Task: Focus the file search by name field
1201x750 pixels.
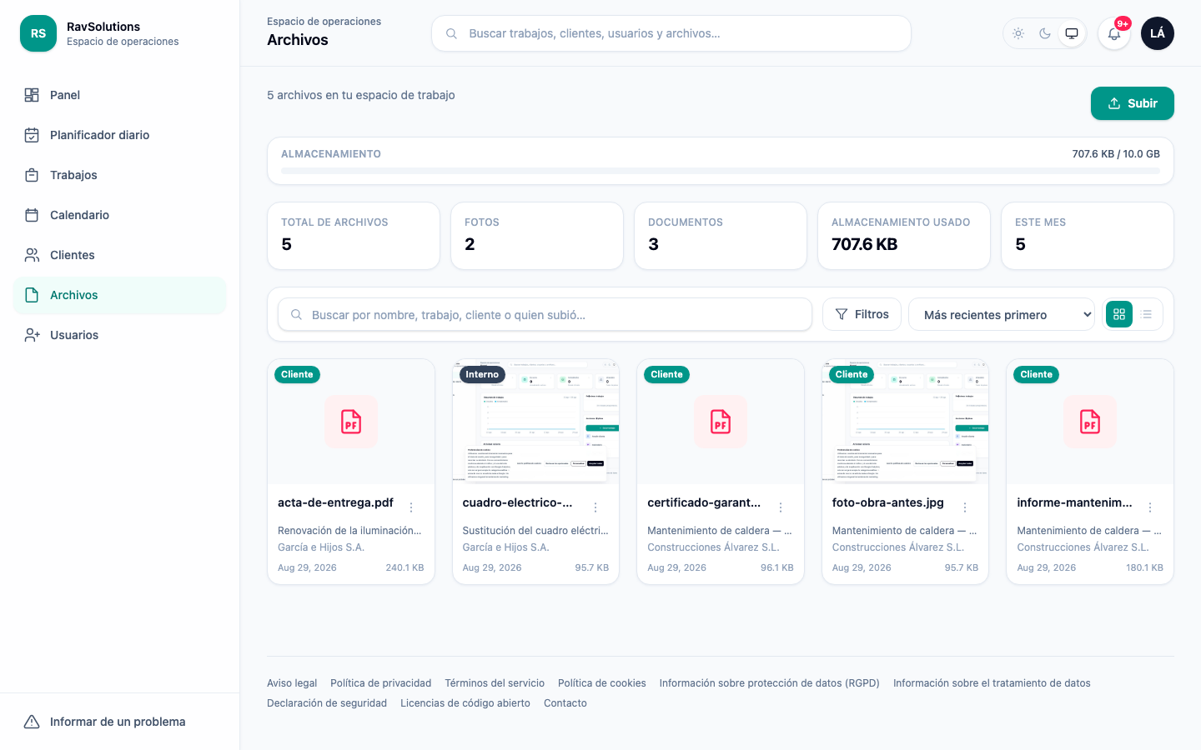Action: tap(545, 314)
